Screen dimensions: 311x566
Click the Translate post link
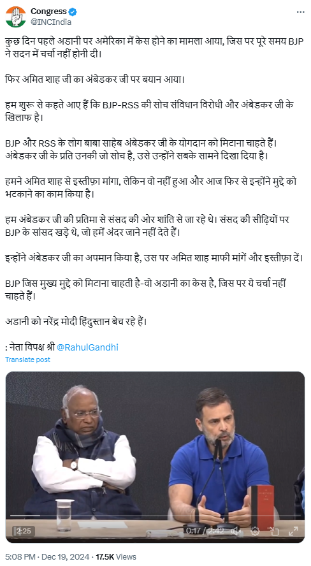coord(28,359)
